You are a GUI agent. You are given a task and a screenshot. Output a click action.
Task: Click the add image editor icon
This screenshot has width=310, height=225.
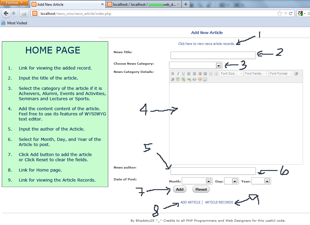178,80
